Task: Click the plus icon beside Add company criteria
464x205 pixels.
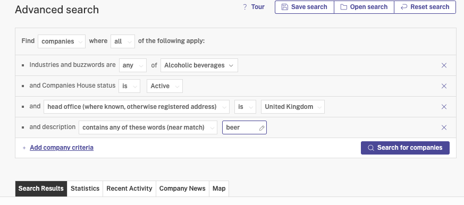Action: pyautogui.click(x=24, y=148)
